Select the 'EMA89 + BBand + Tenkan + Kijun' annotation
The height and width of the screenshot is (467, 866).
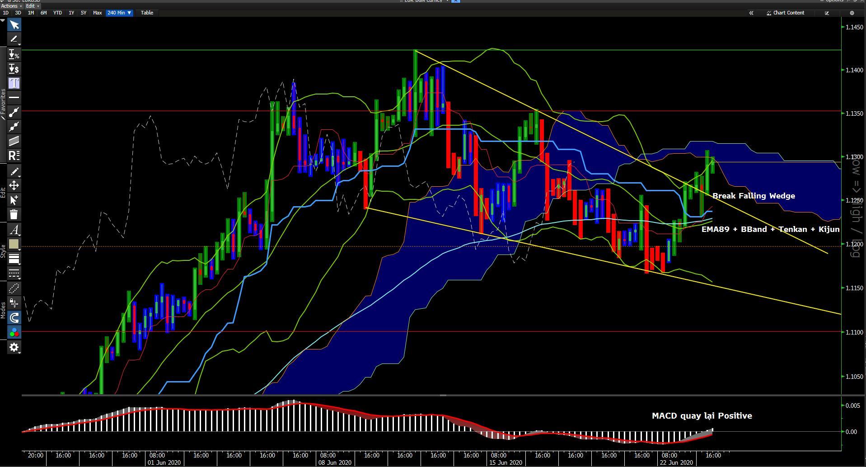pyautogui.click(x=770, y=229)
